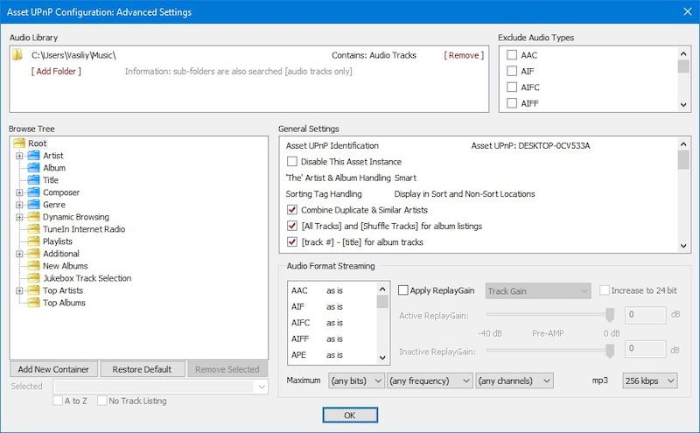Click [ Remove ] for the Music folder
The image size is (700, 433).
464,55
